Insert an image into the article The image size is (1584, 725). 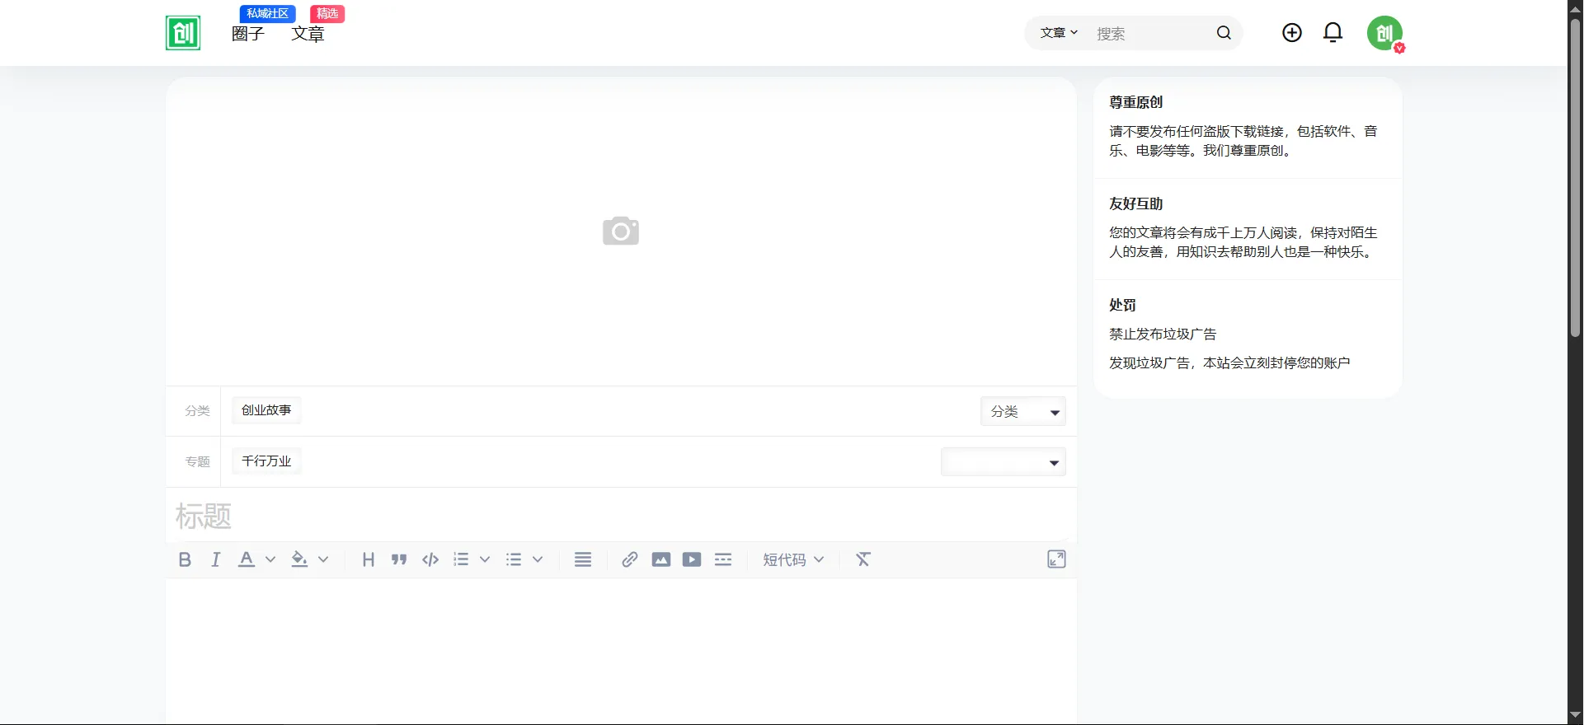coord(661,559)
